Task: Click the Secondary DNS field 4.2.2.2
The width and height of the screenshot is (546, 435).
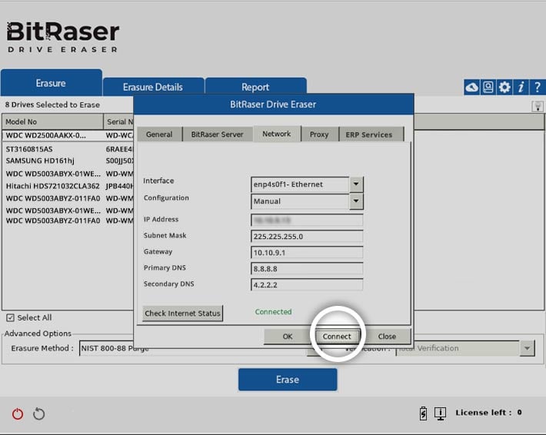Action: (307, 284)
